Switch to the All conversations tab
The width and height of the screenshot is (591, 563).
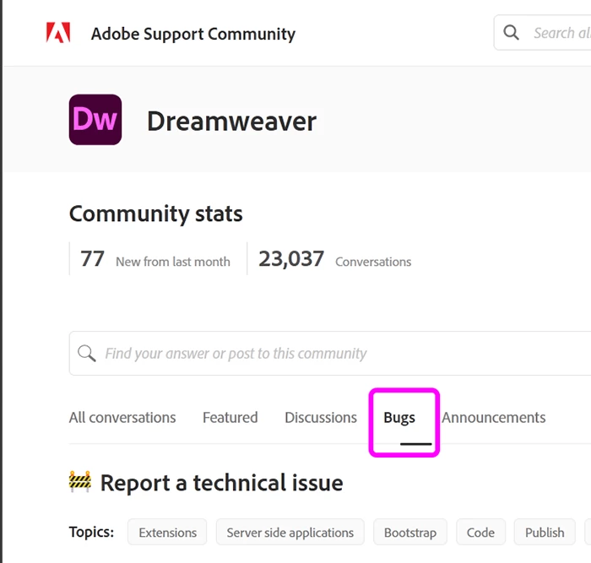(x=122, y=418)
